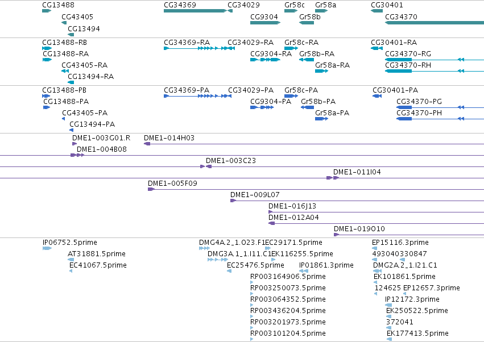Click the CG30401 gene label
The width and height of the screenshot is (484, 342).
(x=387, y=5)
